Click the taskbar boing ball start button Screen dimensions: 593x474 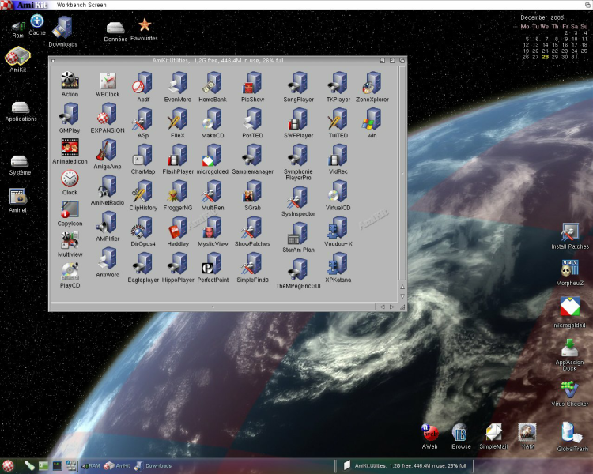tap(8, 465)
